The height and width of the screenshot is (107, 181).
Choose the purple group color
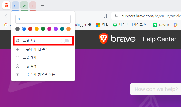[56, 29]
